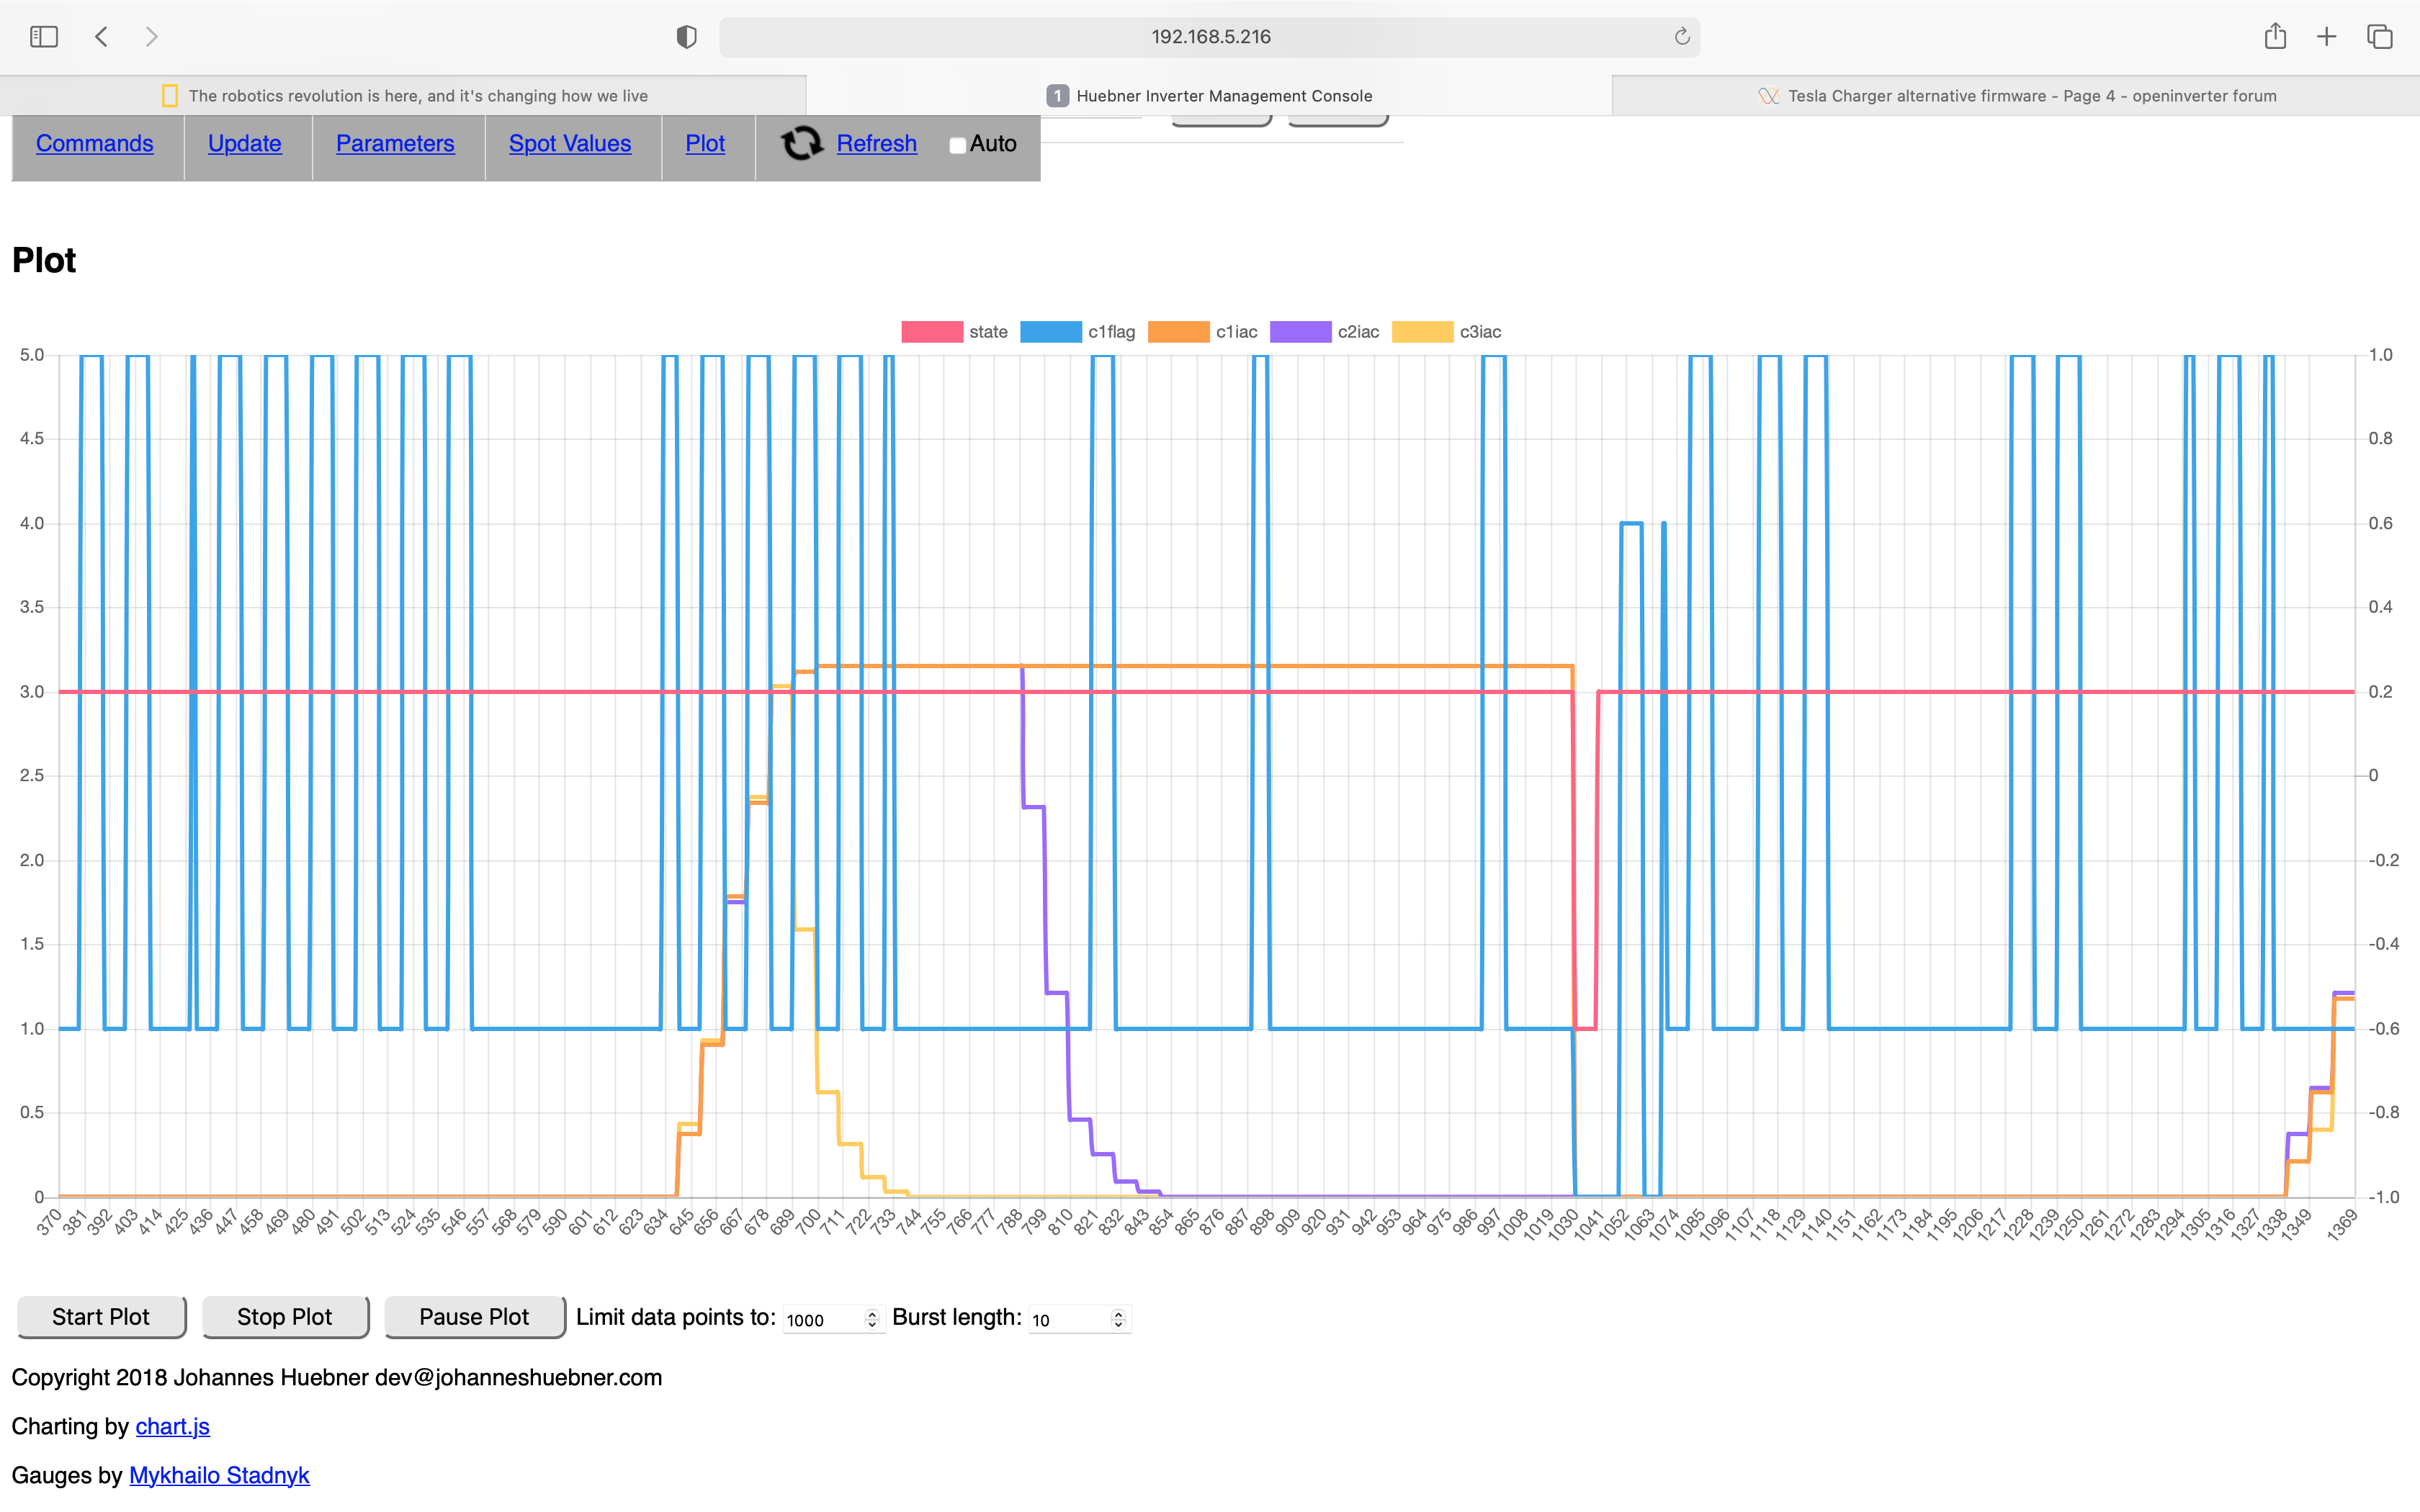Click the circular Refresh arrows icon
Screen dimensions: 2420x1512
click(x=801, y=144)
